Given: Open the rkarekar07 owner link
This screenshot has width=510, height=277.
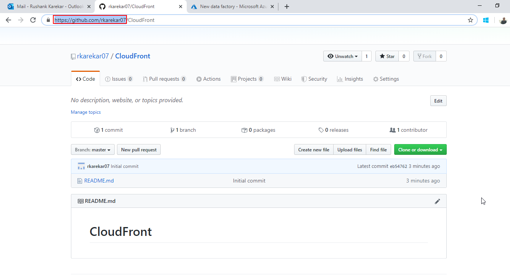Looking at the screenshot, I should (x=93, y=56).
